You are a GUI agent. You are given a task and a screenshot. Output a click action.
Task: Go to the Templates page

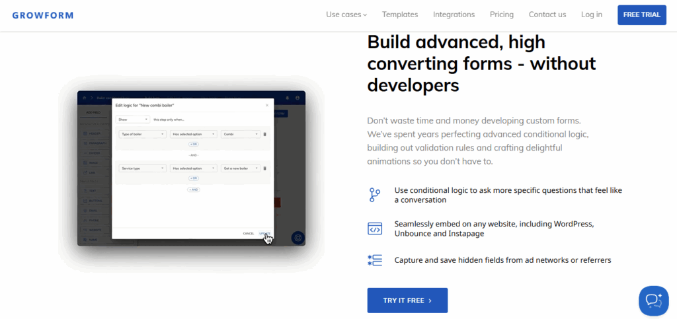pos(400,15)
